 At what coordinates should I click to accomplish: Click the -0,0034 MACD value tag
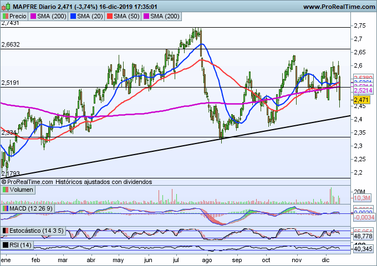[364, 217]
